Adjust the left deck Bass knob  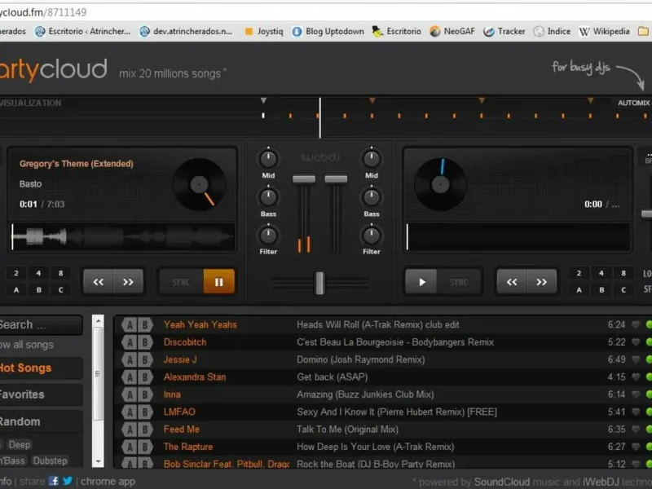point(268,196)
